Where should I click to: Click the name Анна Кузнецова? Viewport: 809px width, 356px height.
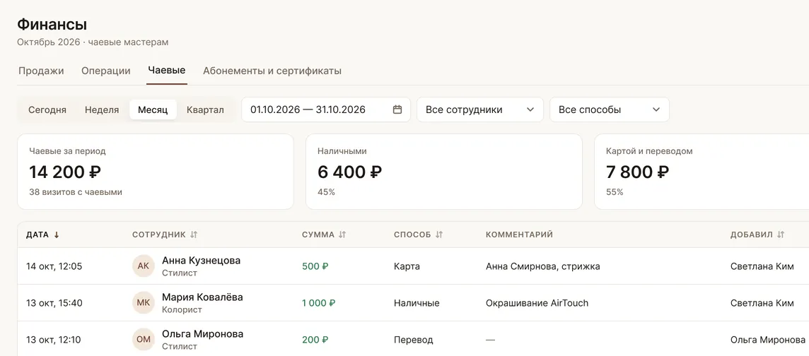[202, 261]
